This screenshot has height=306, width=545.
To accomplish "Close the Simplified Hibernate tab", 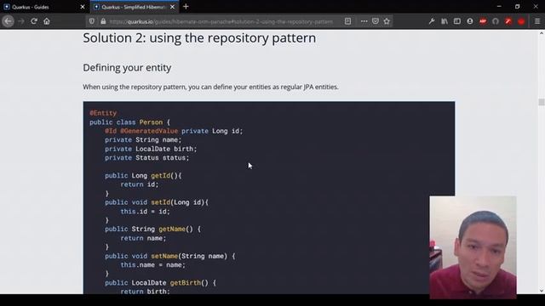I will [x=172, y=7].
